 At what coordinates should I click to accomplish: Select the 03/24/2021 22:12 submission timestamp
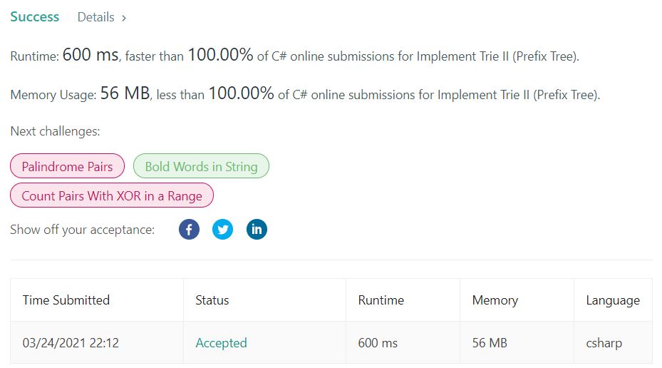pos(71,343)
